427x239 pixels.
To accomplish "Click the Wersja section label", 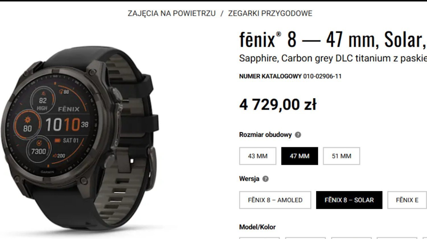I will point(249,179).
